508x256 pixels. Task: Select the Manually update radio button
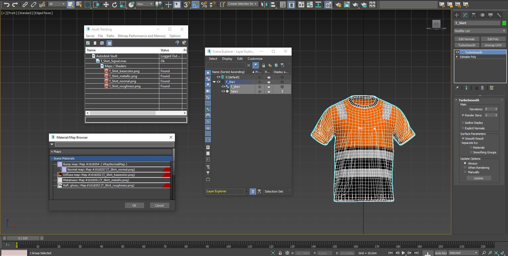[x=465, y=172]
